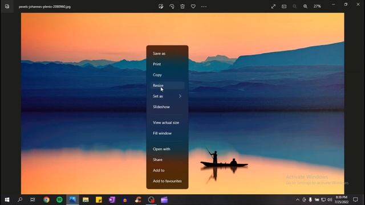The height and width of the screenshot is (205, 365).
Task: Open Task View from the taskbar
Action: pos(33,200)
